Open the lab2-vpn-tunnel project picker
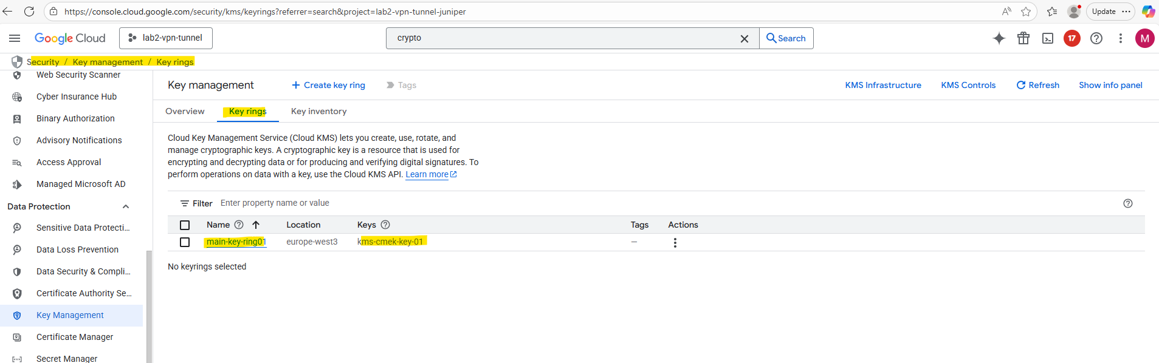Image resolution: width=1159 pixels, height=363 pixels. 166,38
